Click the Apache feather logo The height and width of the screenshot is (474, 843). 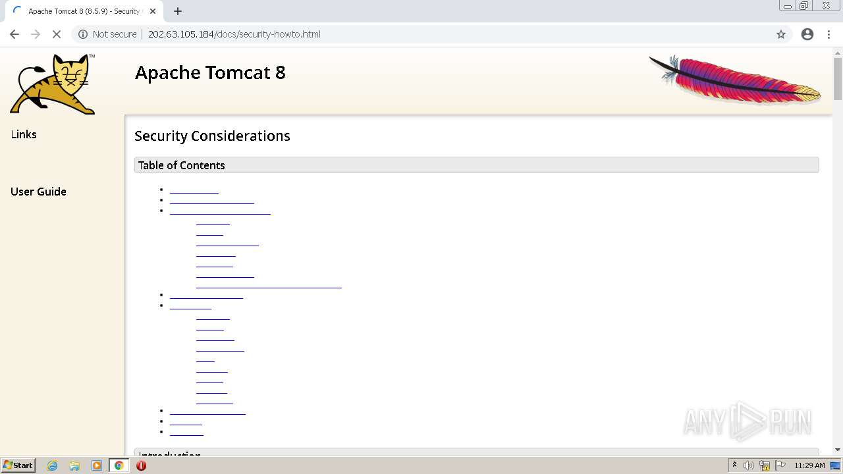735,80
